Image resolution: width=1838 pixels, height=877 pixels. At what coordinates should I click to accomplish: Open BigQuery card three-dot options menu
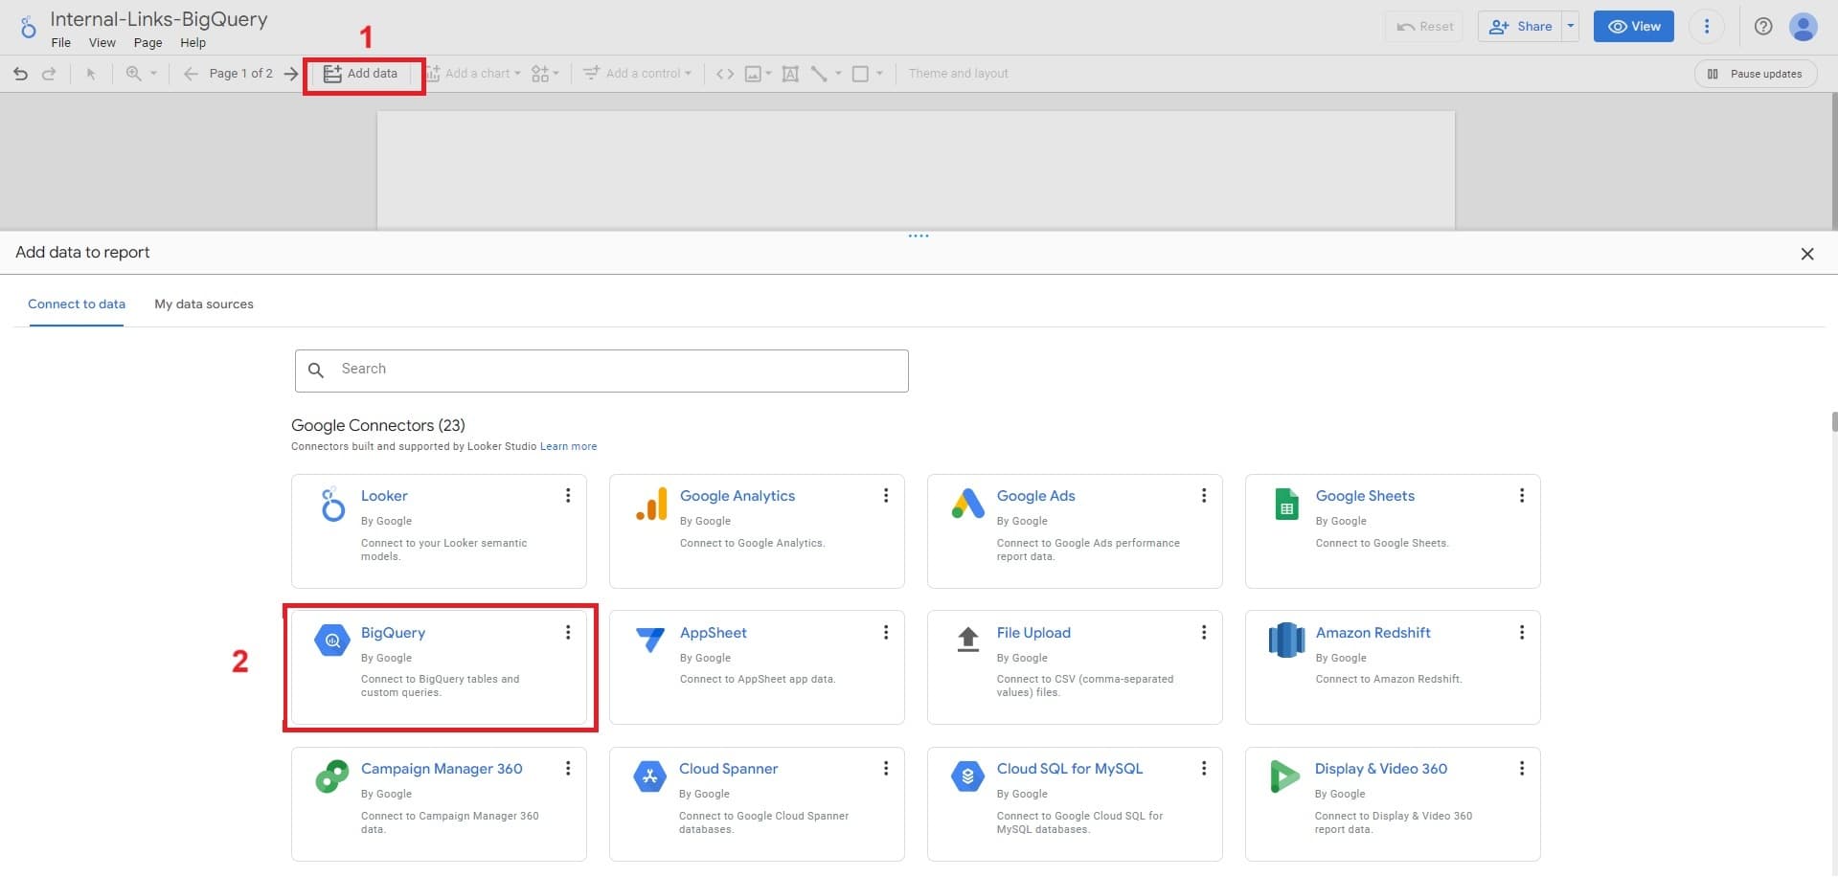click(568, 632)
